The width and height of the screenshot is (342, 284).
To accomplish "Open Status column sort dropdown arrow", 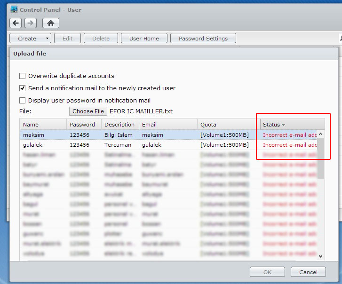I will [x=284, y=125].
